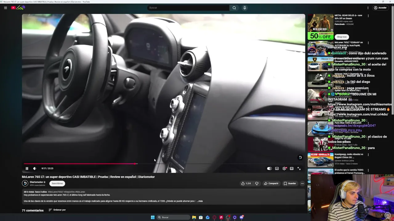The image size is (394, 221).
Task: Go to the YouTube home logo
Action: (18, 8)
